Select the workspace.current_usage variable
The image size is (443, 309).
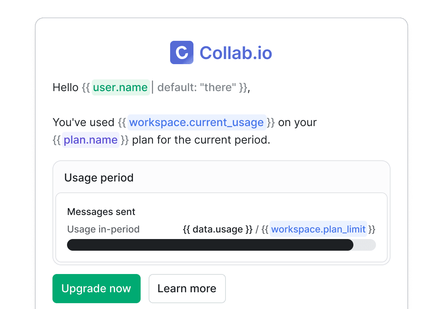tap(196, 122)
